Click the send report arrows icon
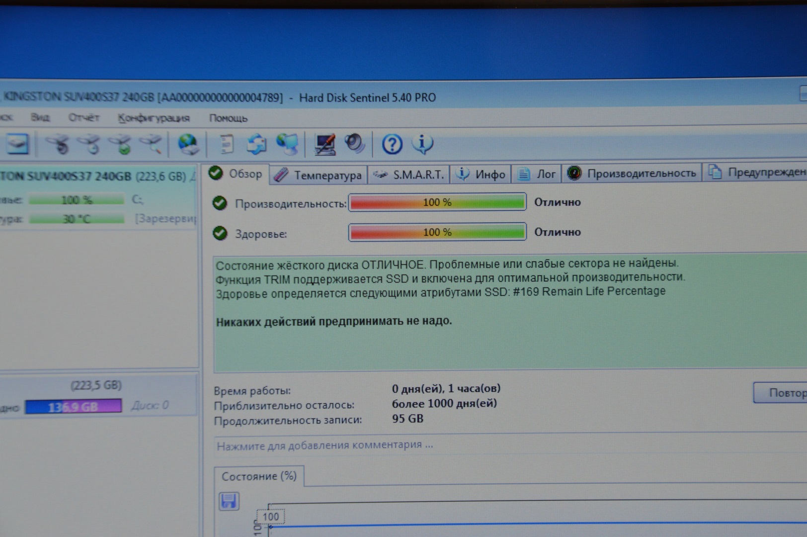This screenshot has height=537, width=807. (x=256, y=145)
